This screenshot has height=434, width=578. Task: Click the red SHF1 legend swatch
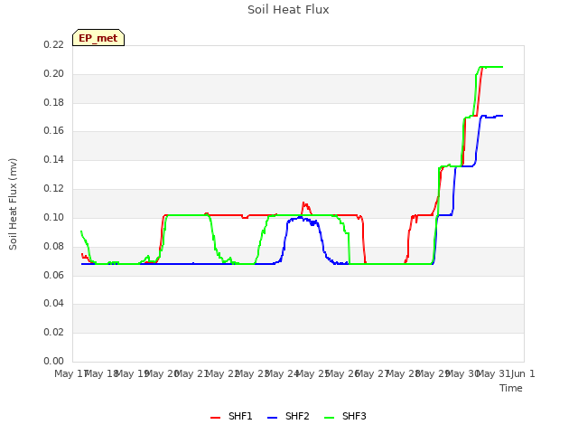215,418
